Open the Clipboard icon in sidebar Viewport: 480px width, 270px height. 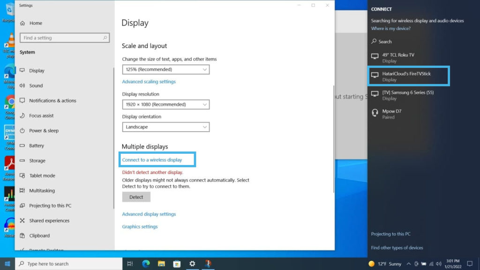(x=22, y=235)
